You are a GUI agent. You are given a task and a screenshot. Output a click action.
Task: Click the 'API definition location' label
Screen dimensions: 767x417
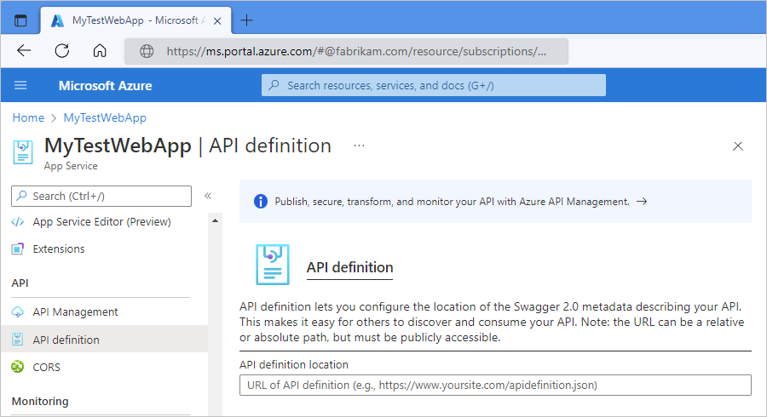point(293,365)
